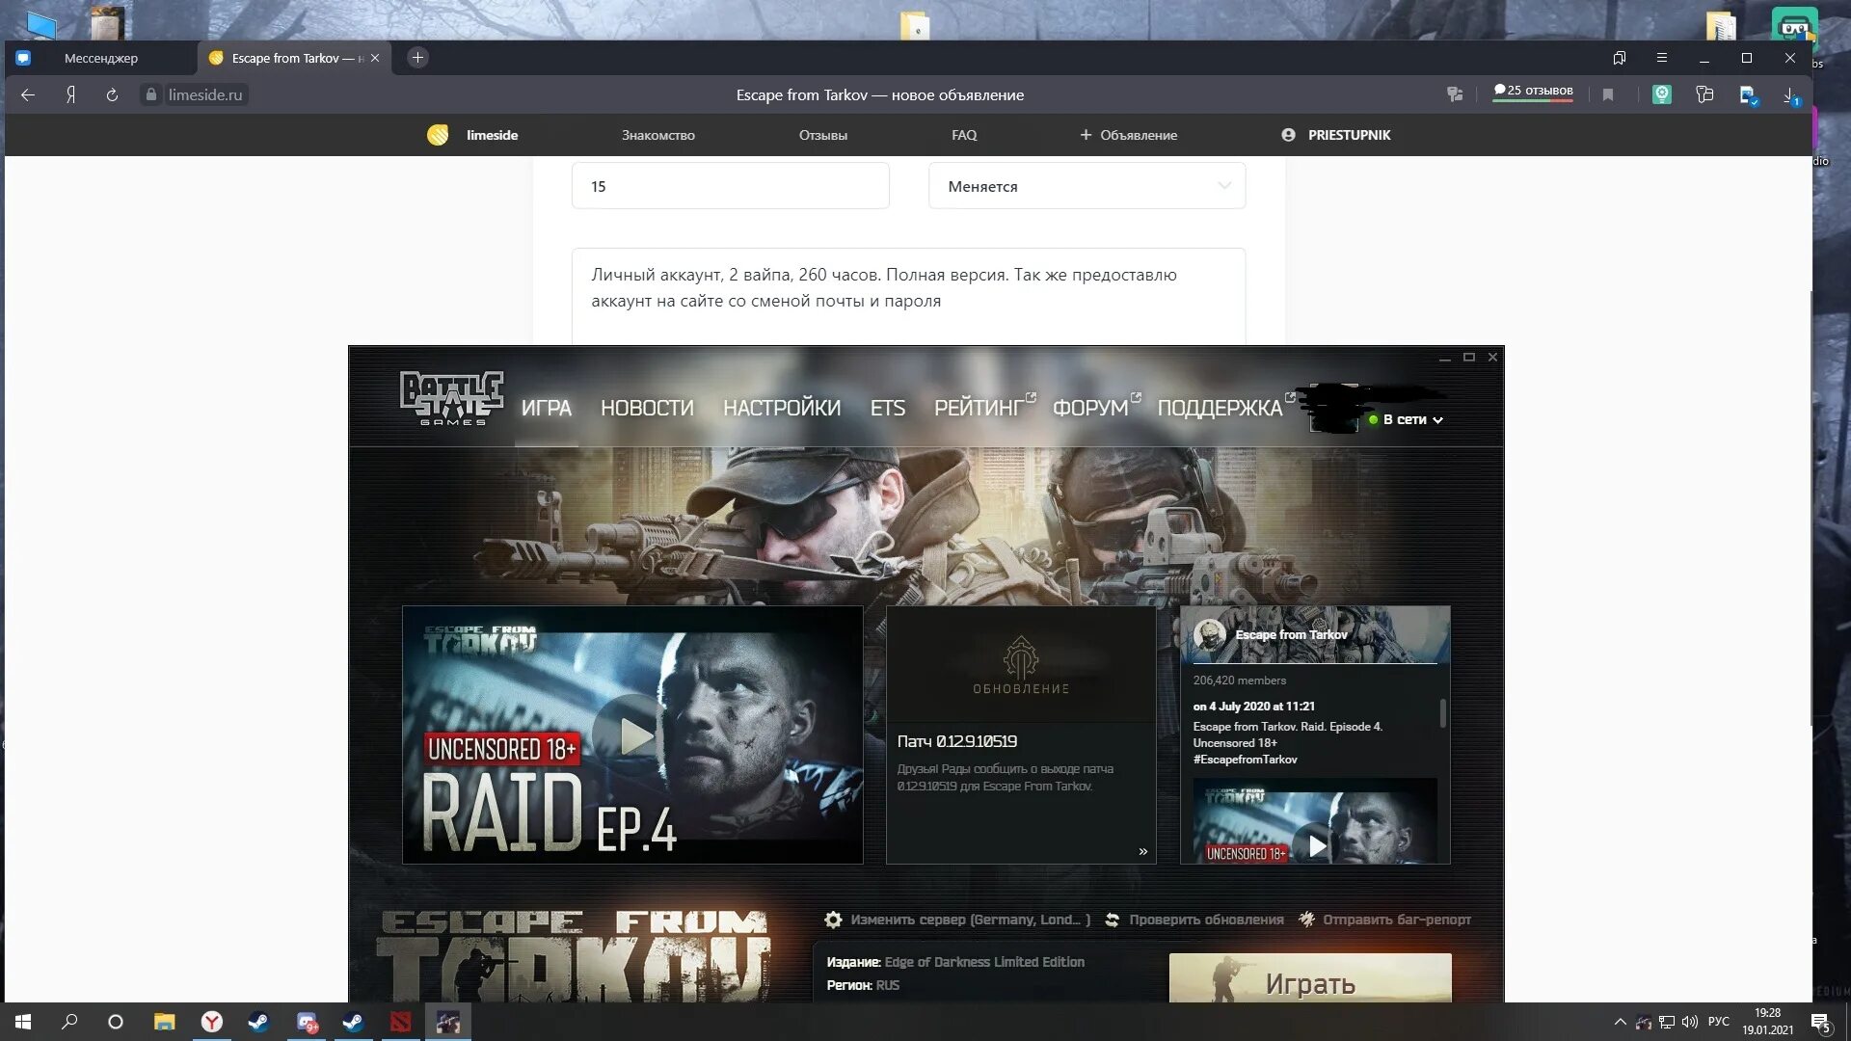The width and height of the screenshot is (1851, 1041).
Task: Expand news with the double-arrow icon
Action: point(1143,851)
